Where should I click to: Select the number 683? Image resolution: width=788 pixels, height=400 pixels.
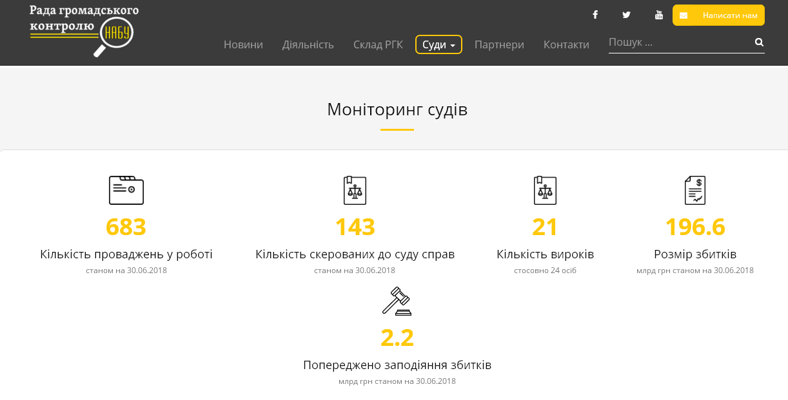click(126, 227)
